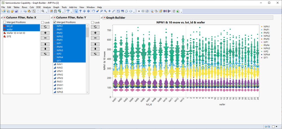Open the Graph Builder red triangle menu
282x129 pixels.
coord(104,17)
